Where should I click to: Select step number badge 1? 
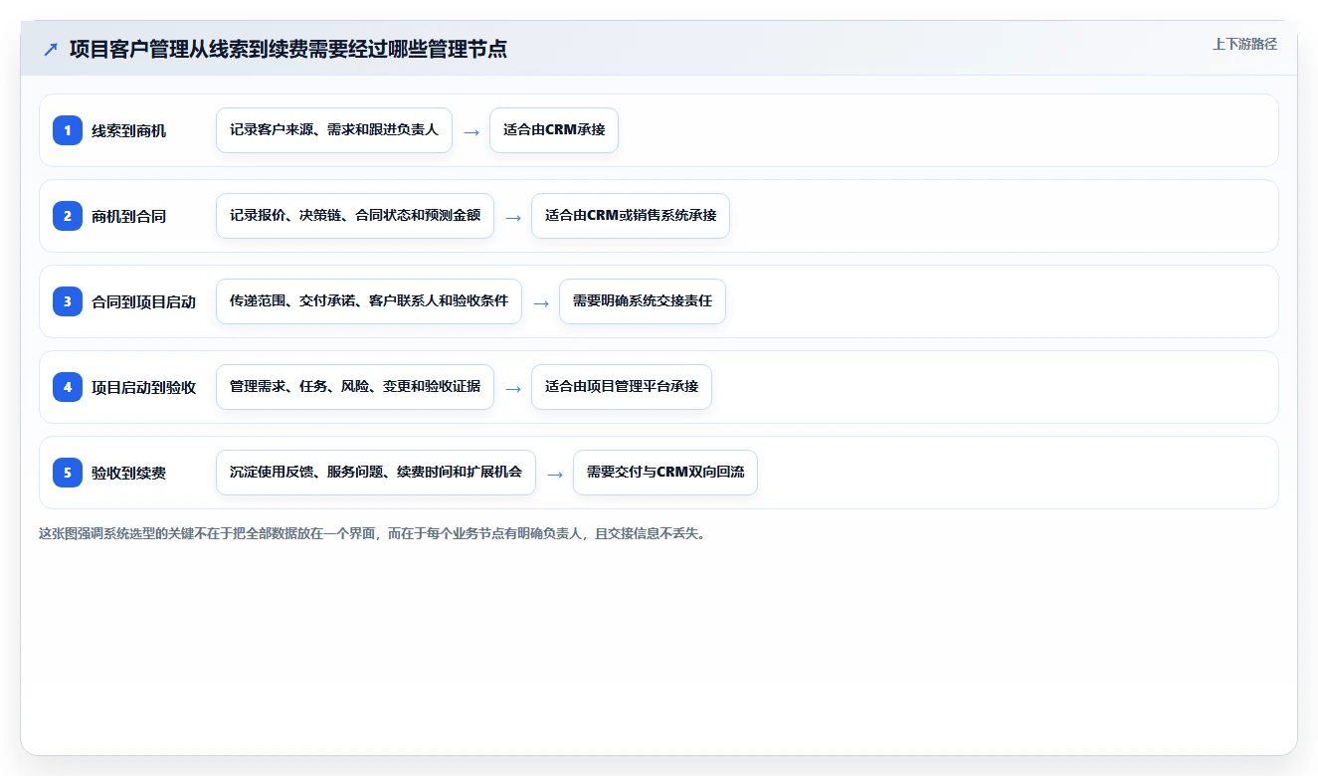pyautogui.click(x=68, y=130)
